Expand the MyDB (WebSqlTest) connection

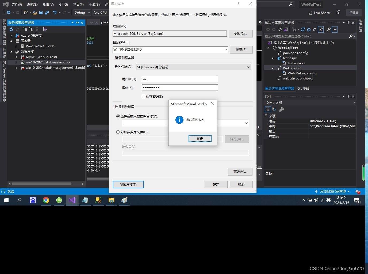coord(16,57)
